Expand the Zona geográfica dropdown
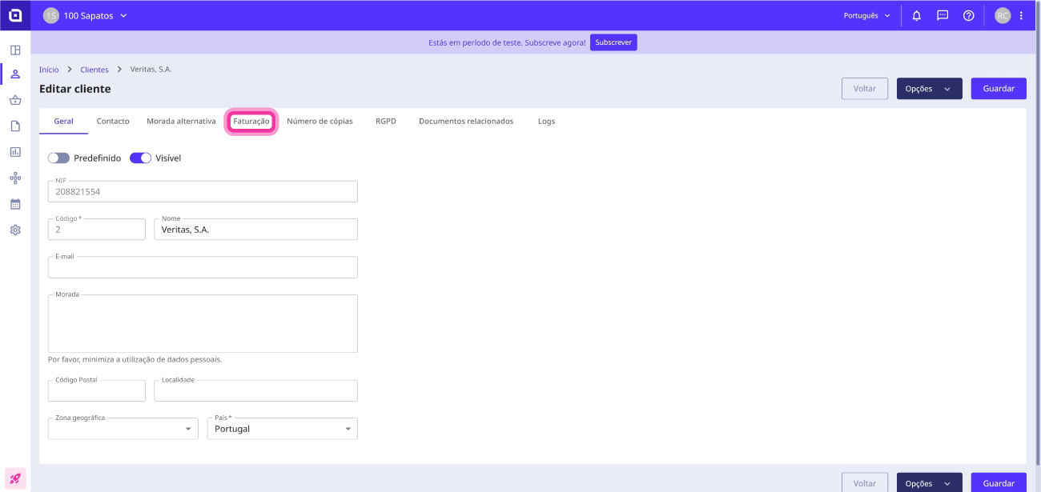The height and width of the screenshot is (492, 1041). coord(123,429)
